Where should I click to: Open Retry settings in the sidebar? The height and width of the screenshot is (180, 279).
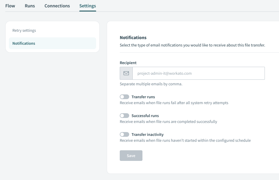click(x=24, y=30)
